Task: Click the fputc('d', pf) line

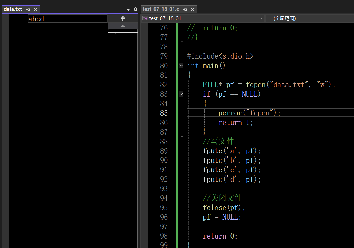Action: [x=232, y=179]
